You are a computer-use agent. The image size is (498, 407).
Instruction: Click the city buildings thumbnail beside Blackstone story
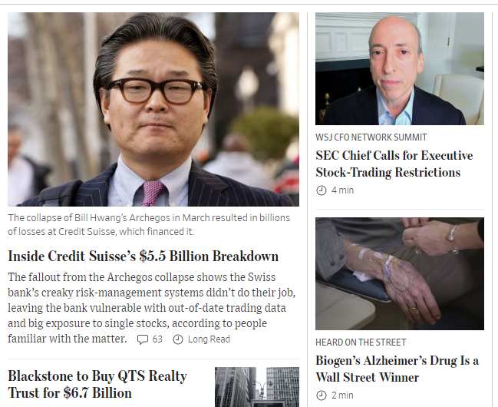(257, 387)
